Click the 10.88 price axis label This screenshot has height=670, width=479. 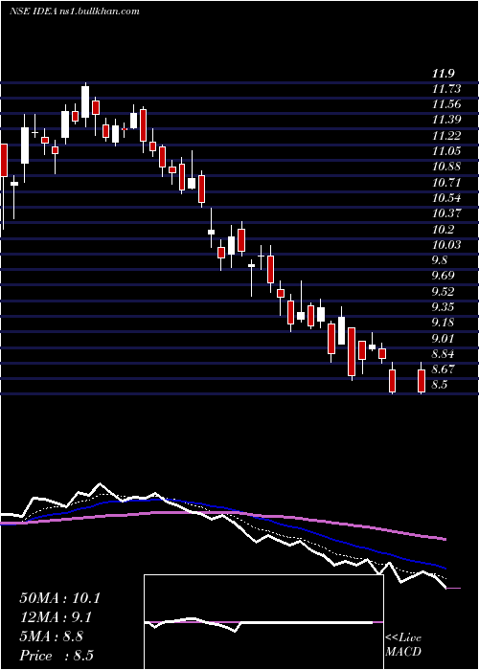(446, 167)
